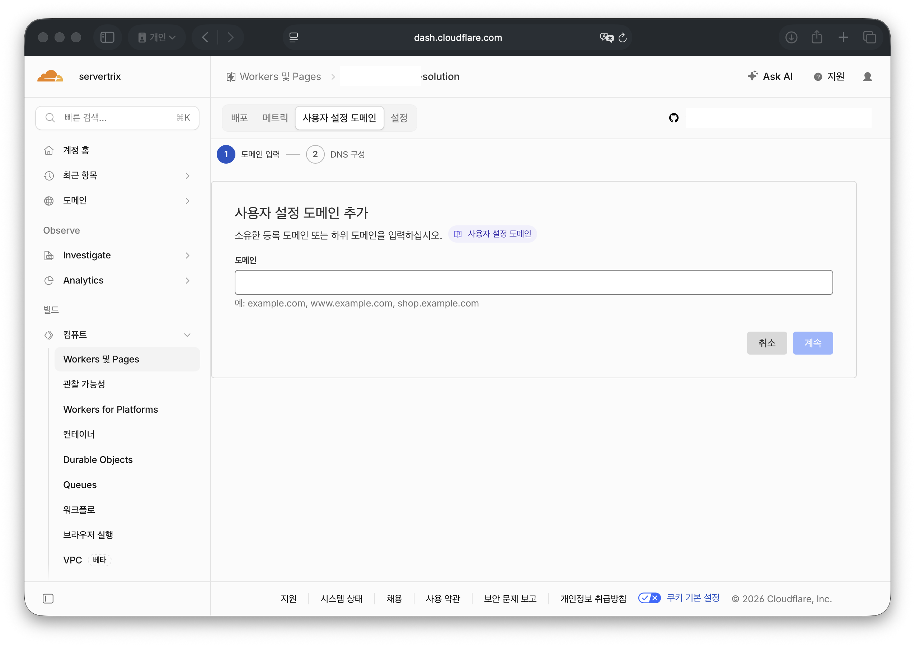Click the Ask AI sparkle button

point(770,76)
